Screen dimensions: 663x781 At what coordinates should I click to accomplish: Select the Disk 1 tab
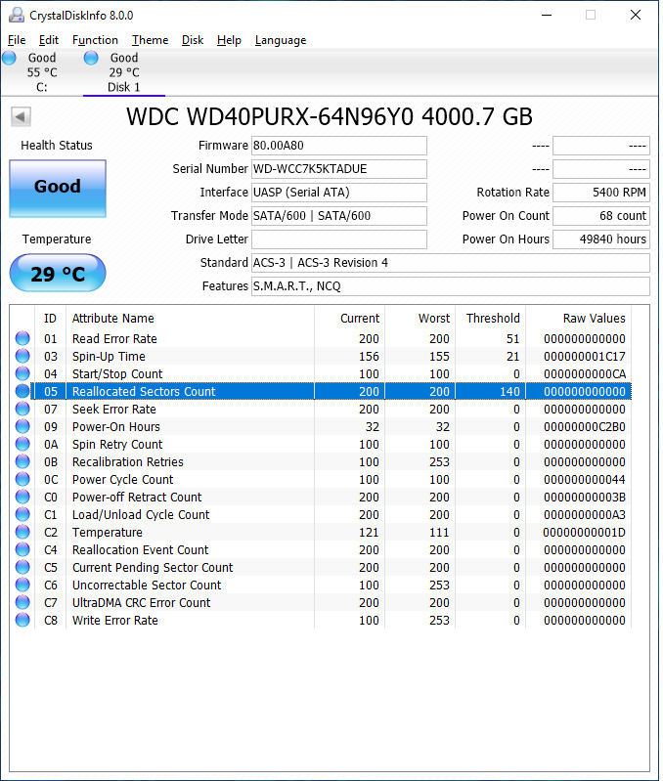123,72
